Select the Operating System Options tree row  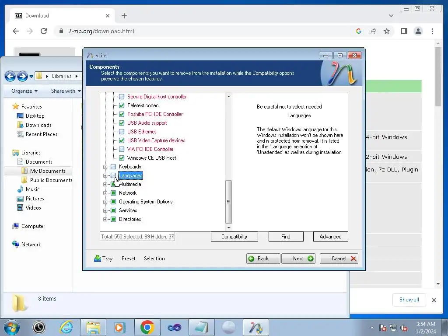click(146, 202)
